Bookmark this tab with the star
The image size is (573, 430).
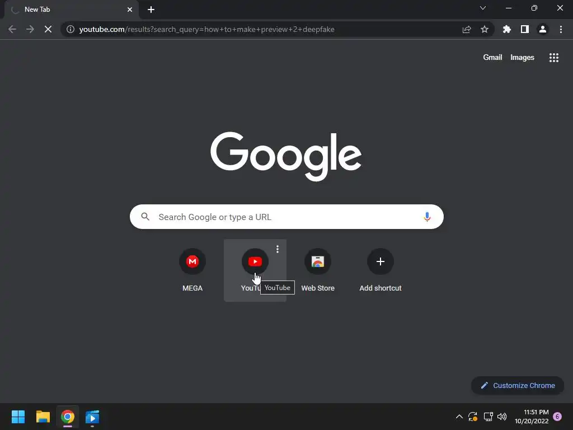pyautogui.click(x=485, y=29)
